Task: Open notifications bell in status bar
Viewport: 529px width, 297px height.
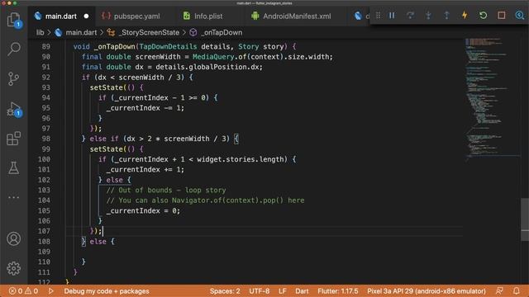Action: pos(517,291)
